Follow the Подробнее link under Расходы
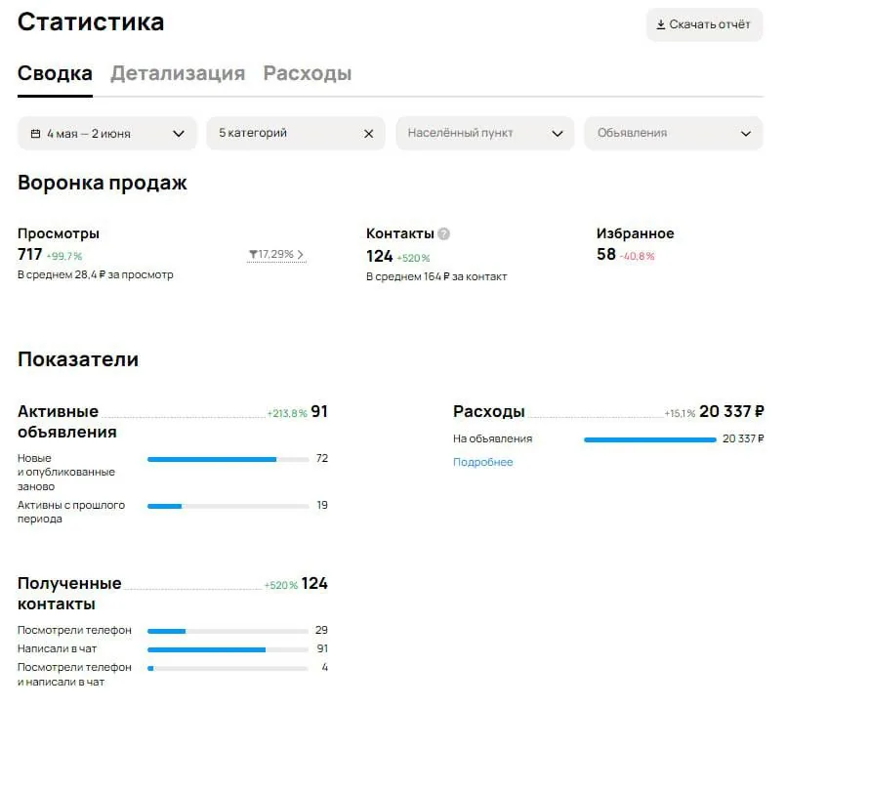870x791 pixels. pos(482,462)
